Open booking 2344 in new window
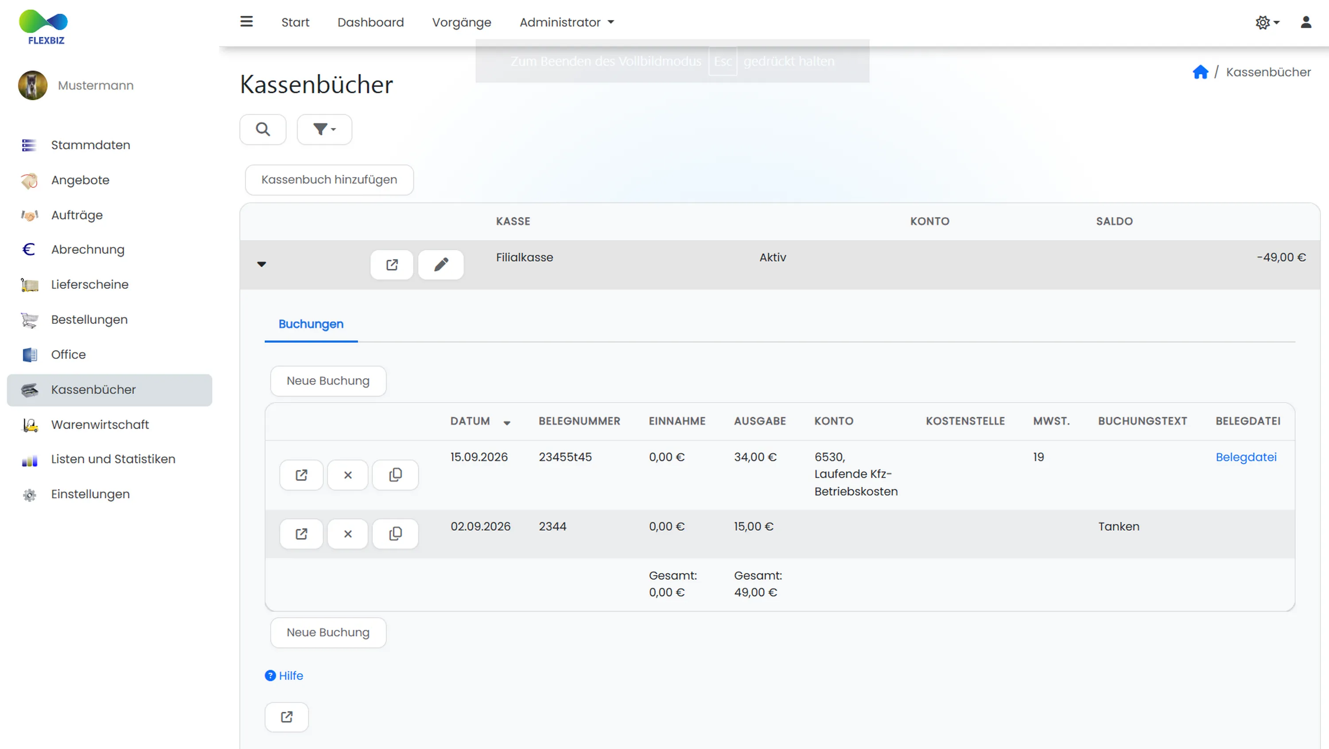This screenshot has width=1329, height=749. (301, 534)
